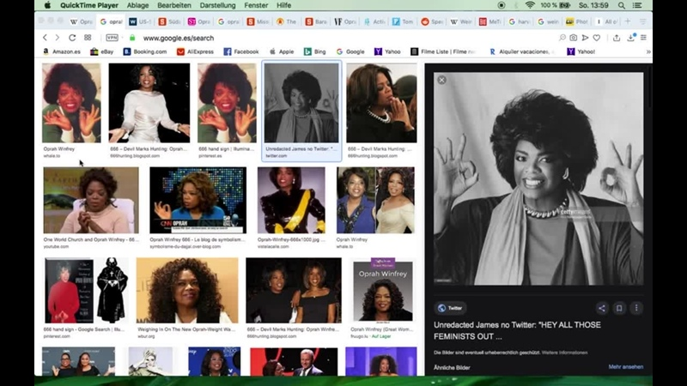Open the Ablage menu
The width and height of the screenshot is (687, 386).
click(x=137, y=5)
